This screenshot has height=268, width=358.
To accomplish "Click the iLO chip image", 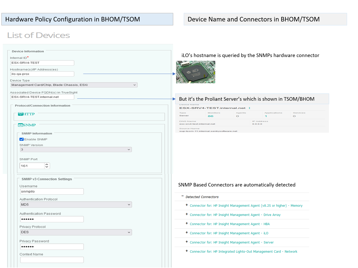I will 196,72.
